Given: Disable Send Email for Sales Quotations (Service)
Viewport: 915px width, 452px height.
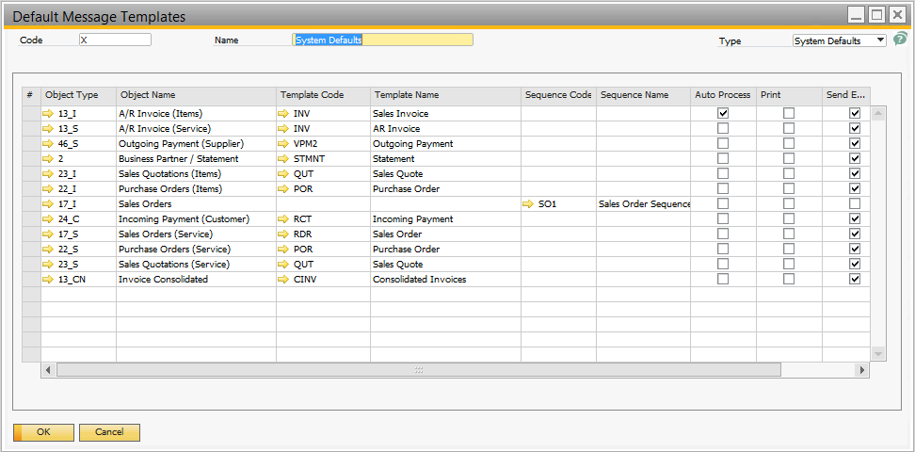Looking at the screenshot, I should pos(855,265).
